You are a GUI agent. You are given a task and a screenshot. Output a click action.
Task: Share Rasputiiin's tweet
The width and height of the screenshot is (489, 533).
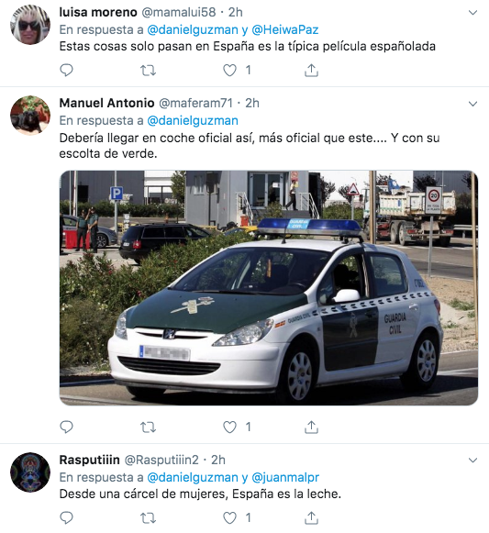tap(311, 518)
